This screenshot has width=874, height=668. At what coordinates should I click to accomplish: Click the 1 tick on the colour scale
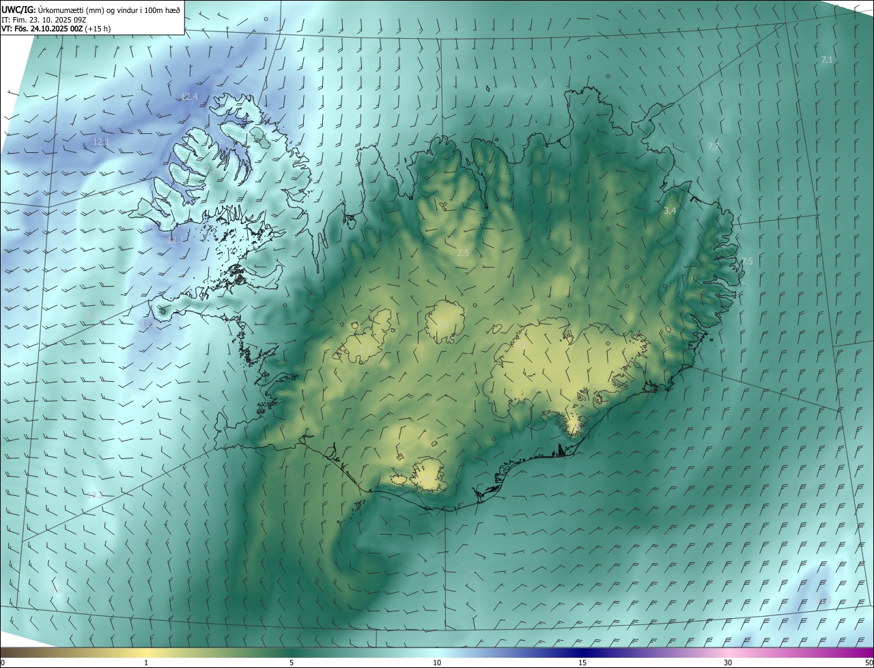point(146,663)
